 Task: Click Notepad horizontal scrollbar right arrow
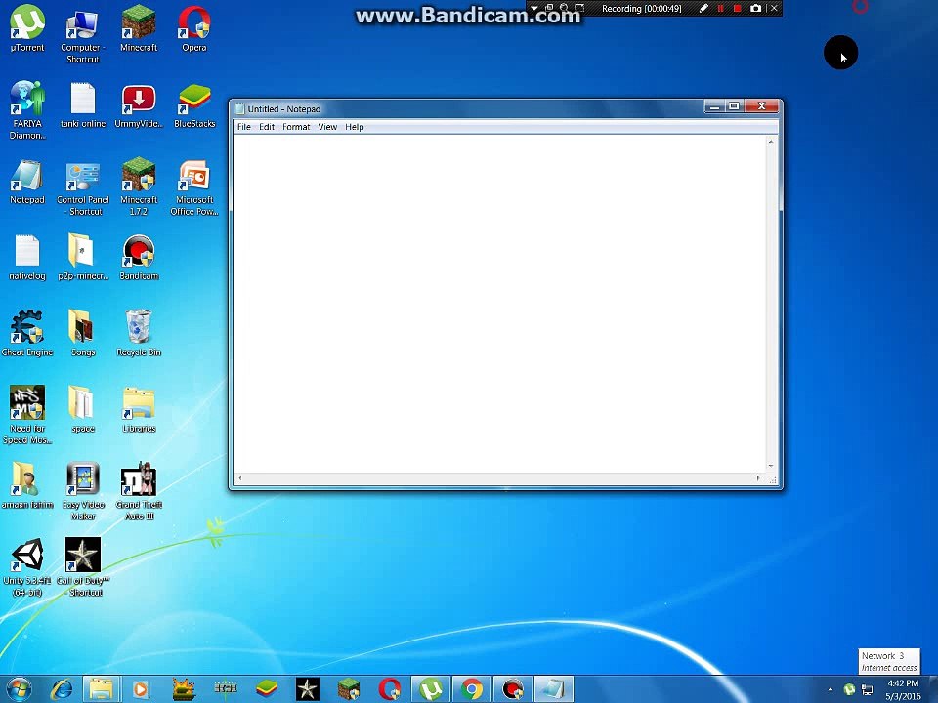click(758, 478)
